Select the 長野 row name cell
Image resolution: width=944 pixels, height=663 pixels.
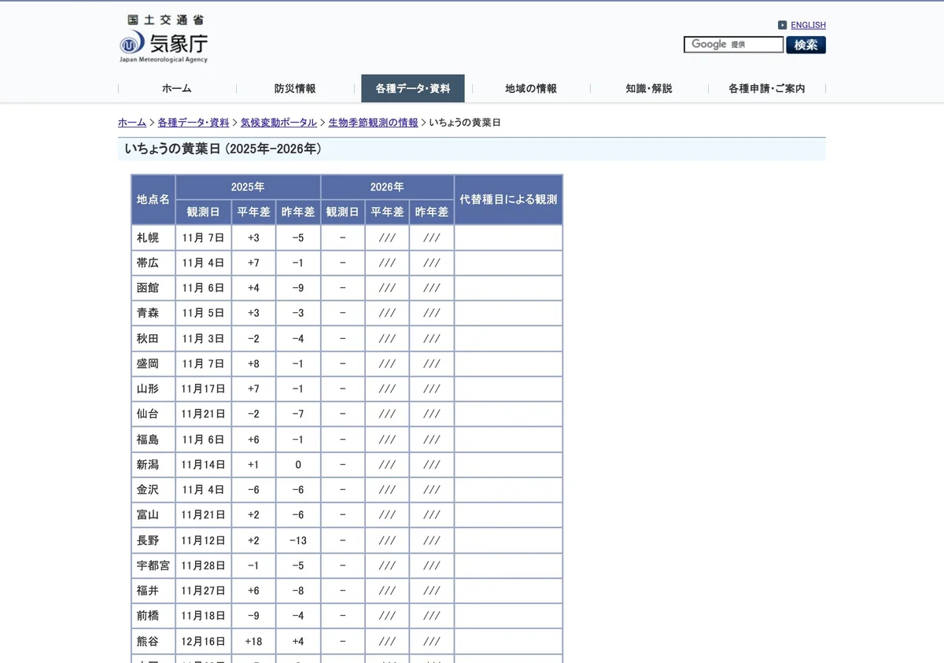pos(153,540)
